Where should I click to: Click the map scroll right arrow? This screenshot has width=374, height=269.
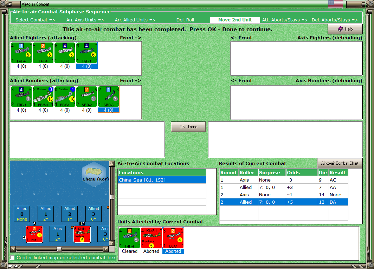point(106,249)
